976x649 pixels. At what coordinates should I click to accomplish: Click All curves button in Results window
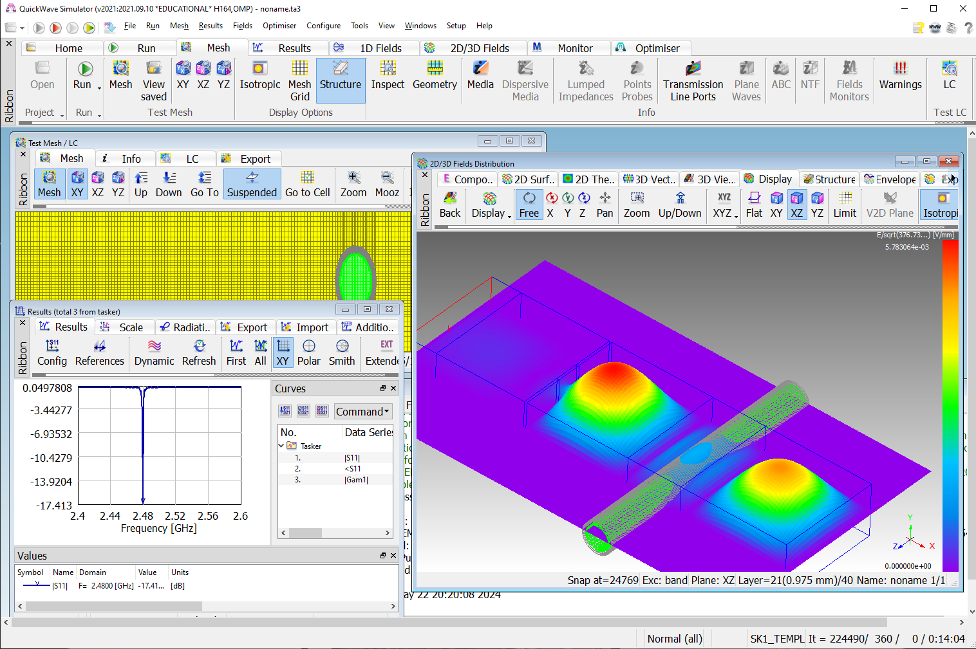click(x=260, y=352)
